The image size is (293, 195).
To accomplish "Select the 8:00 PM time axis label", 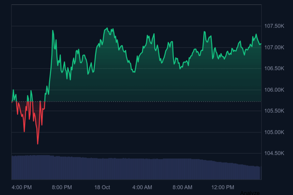I will pos(62,187).
